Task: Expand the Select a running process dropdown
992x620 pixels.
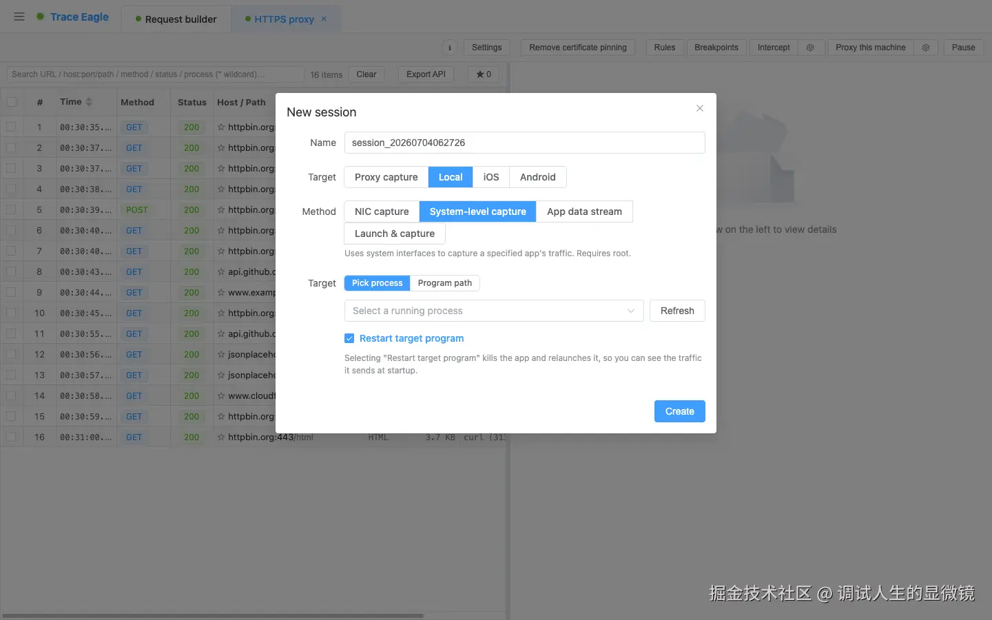Action: point(494,311)
